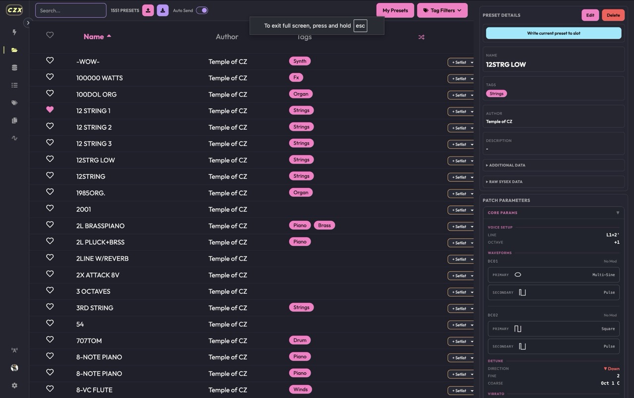
Task: Open the duplicate pages sidebar icon
Action: 14,120
